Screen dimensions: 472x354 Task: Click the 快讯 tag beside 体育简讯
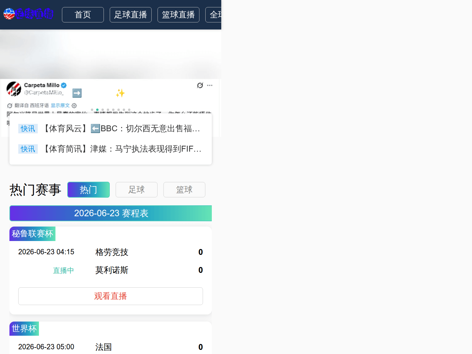pyautogui.click(x=28, y=149)
